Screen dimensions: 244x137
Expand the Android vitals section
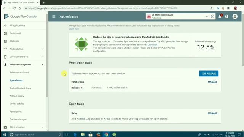[42, 49]
